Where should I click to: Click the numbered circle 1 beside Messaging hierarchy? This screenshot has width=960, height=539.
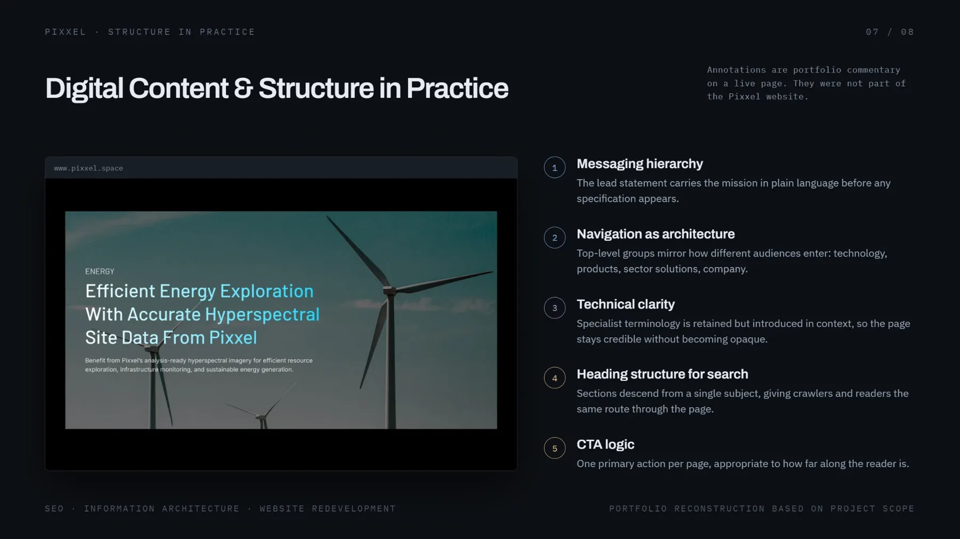pyautogui.click(x=555, y=167)
